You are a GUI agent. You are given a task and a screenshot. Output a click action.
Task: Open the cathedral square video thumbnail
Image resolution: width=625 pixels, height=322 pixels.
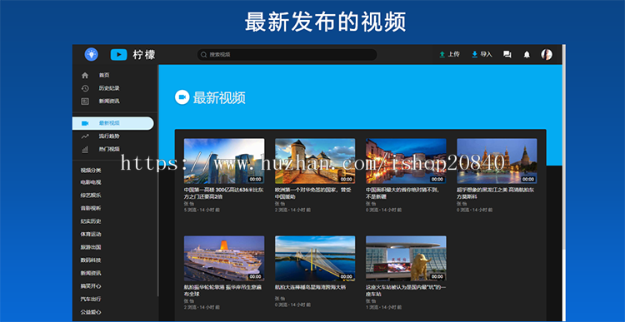point(497,161)
